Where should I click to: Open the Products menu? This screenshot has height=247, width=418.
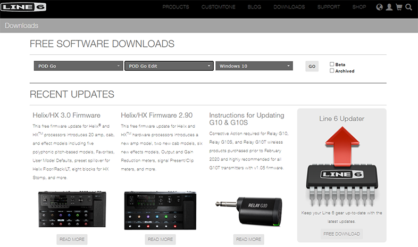coord(175,7)
